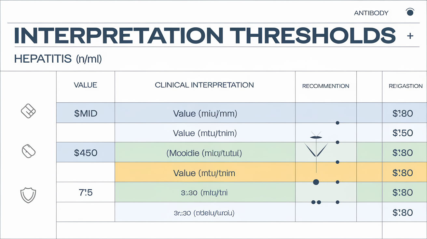Click the Value (miu/mm) cell
This screenshot has width=427, height=239.
tap(205, 113)
